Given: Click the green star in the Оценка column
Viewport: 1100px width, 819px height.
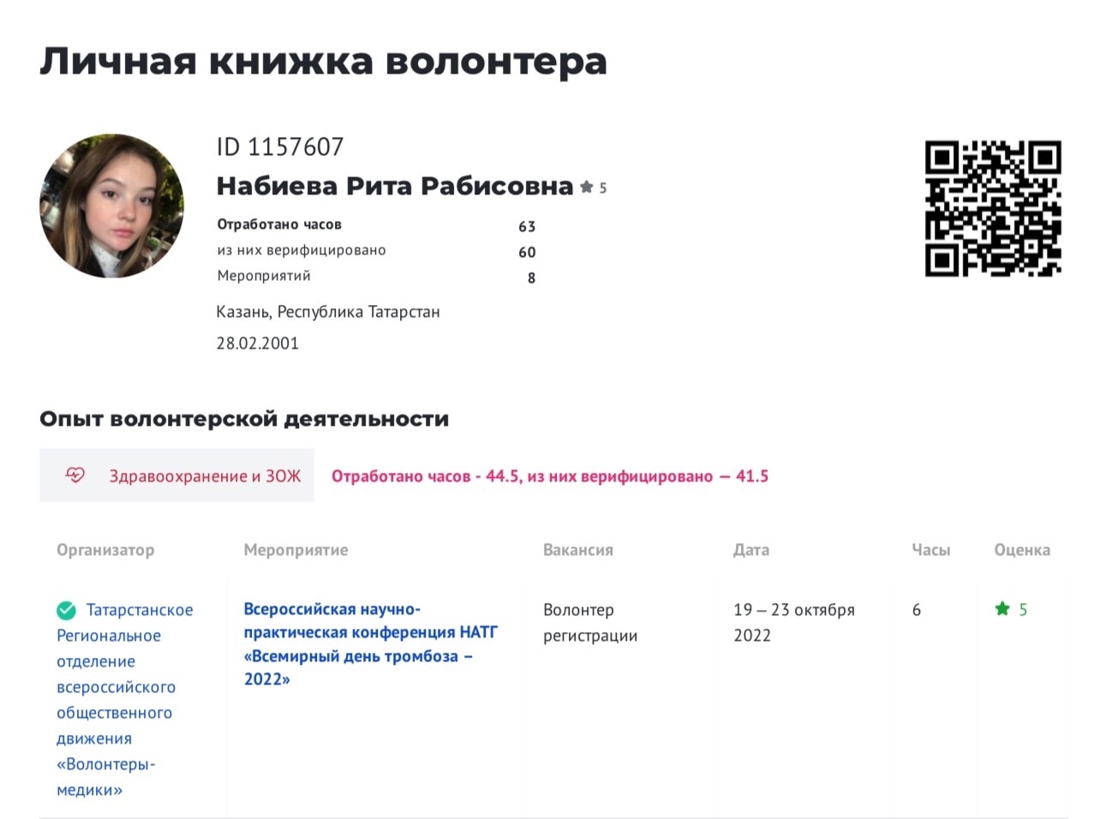Looking at the screenshot, I should [x=1002, y=609].
